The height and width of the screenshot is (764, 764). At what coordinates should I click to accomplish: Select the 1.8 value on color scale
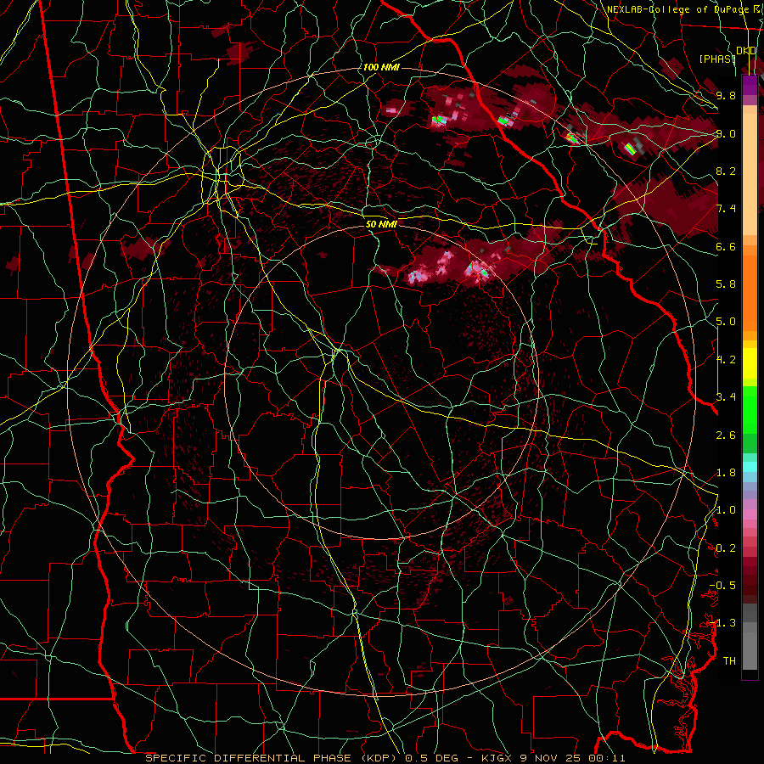tap(726, 473)
